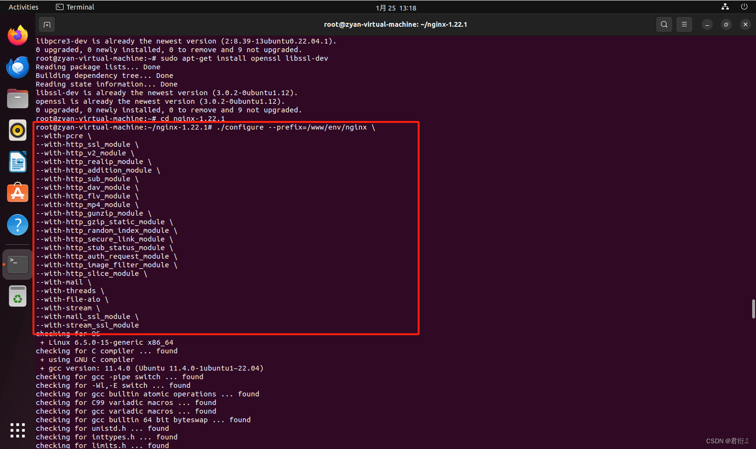
Task: Click 'checking for gcc builtin 64 bit byteswap' line
Action: point(143,420)
